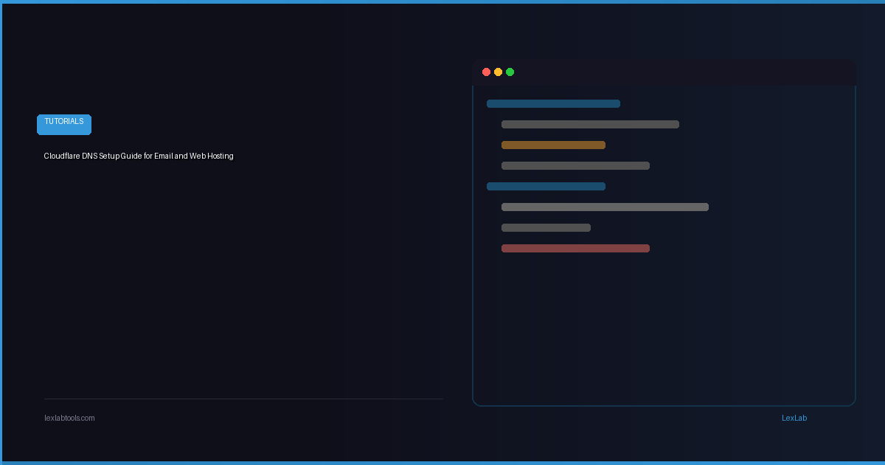Click the Cloudflare DNS Setup Guide title

click(x=139, y=156)
